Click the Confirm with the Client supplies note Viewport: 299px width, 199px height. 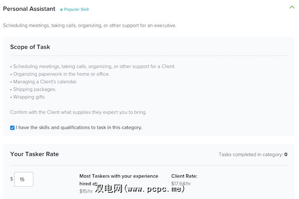[x=78, y=112]
